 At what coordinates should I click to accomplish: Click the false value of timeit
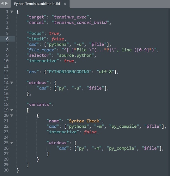pos(58,39)
